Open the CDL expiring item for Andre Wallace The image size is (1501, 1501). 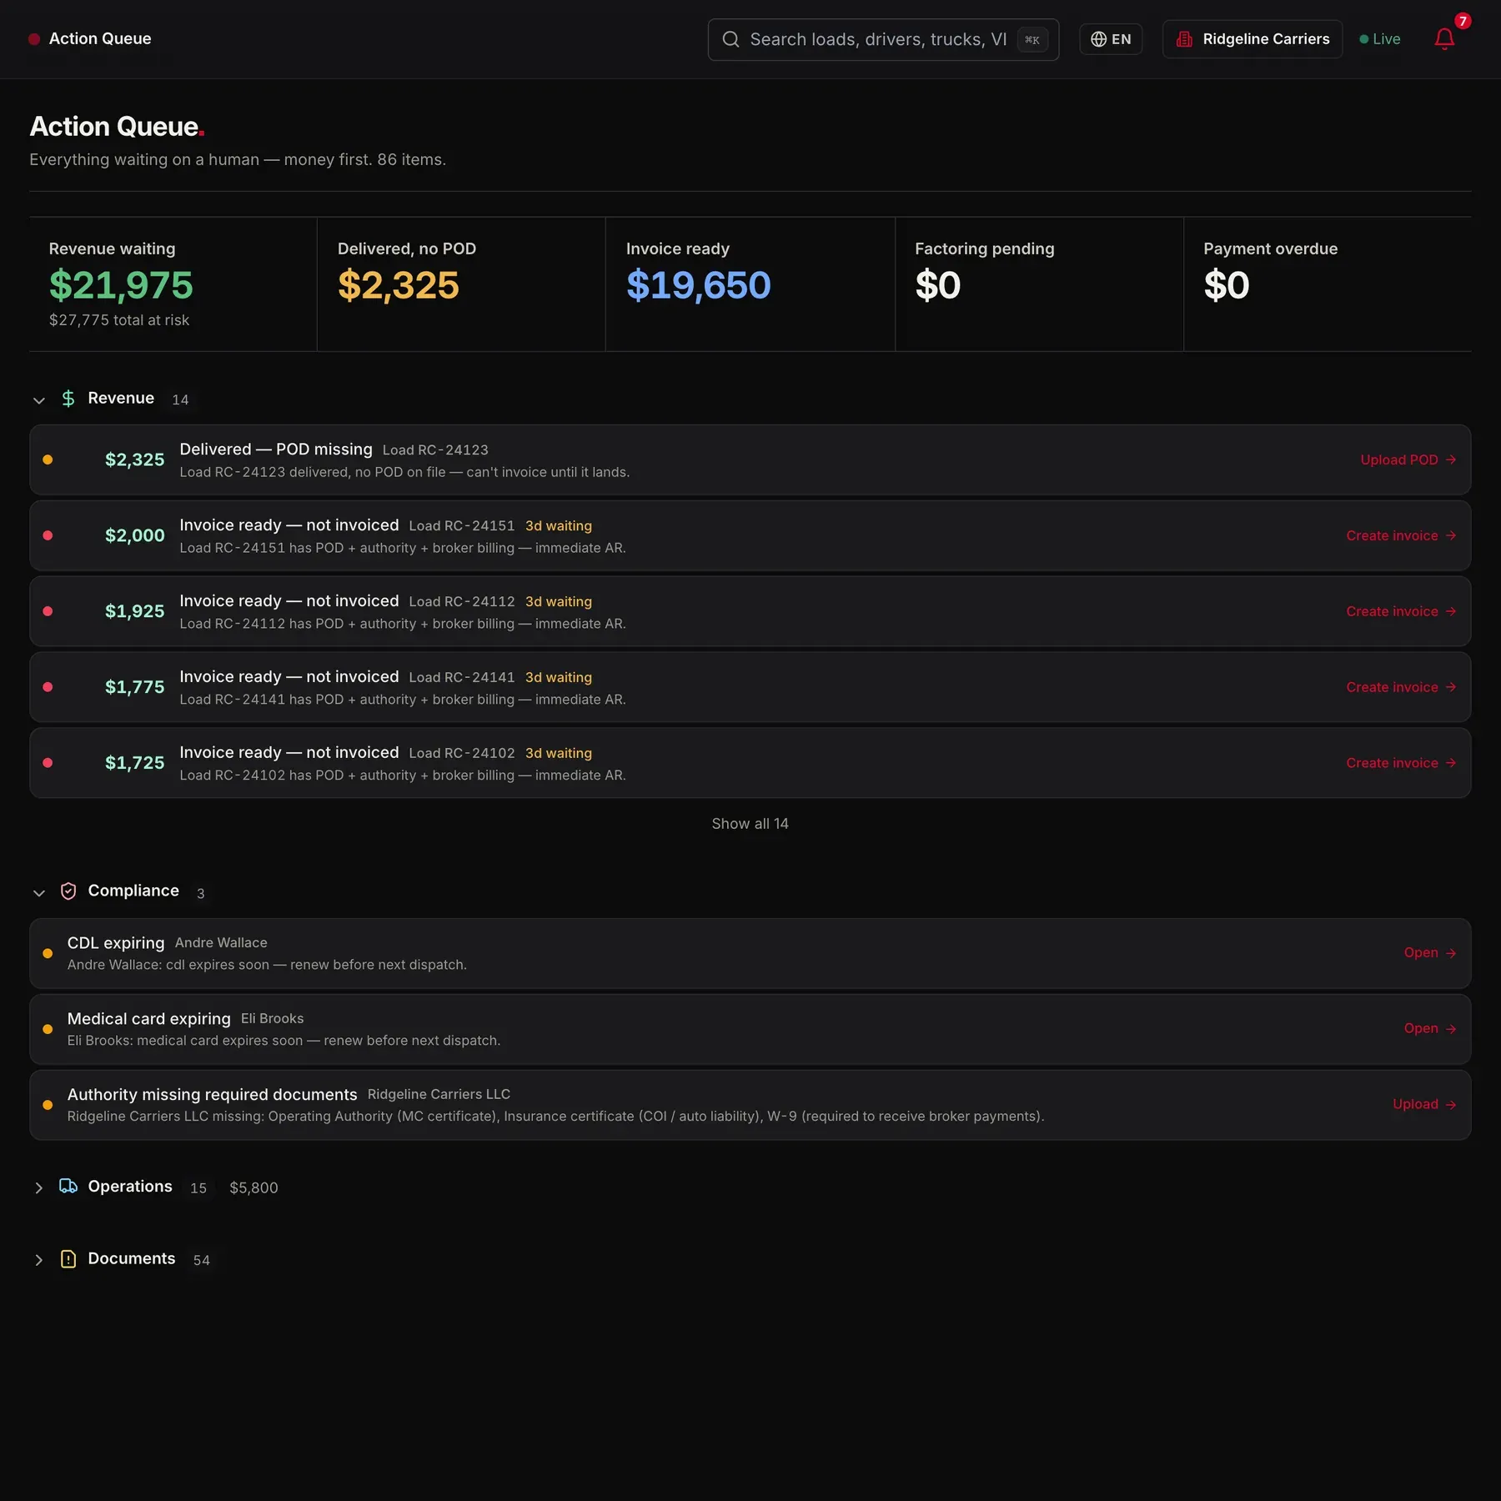click(1429, 952)
